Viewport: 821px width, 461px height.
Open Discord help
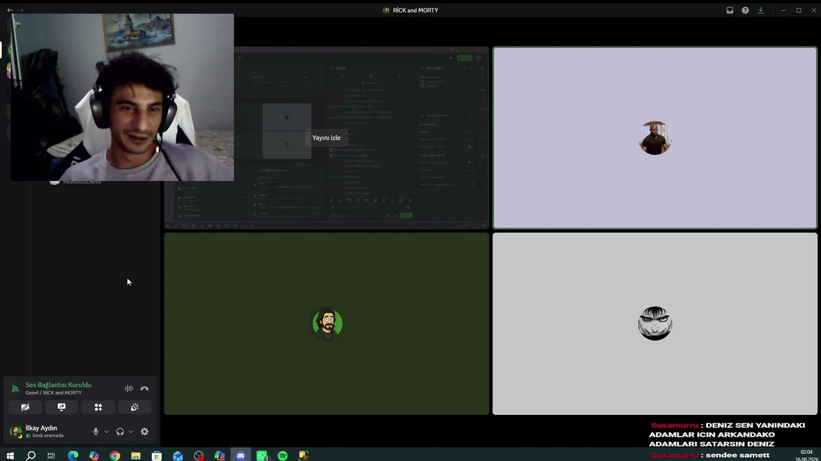click(745, 10)
